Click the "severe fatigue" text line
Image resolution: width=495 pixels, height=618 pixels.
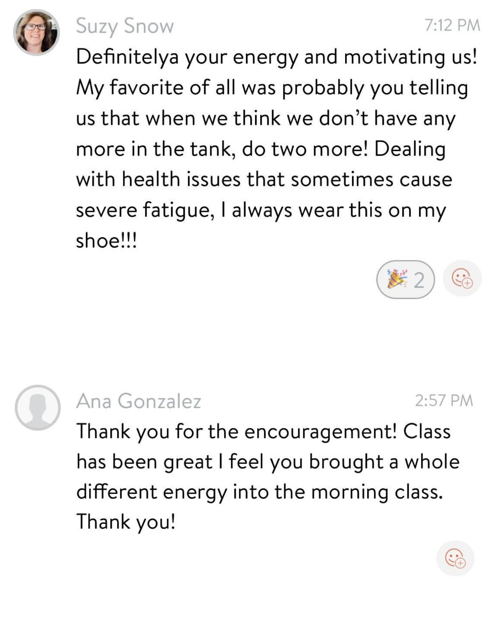[x=261, y=210]
